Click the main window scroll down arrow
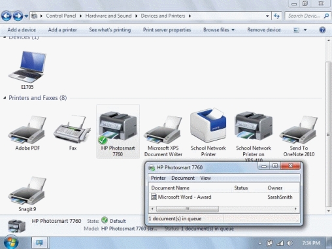 tap(329, 211)
